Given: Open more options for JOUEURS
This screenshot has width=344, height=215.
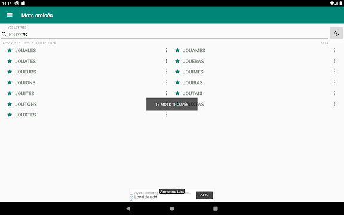Looking at the screenshot, I should [167, 72].
